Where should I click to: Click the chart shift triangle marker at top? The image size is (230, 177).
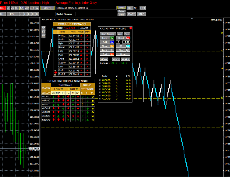[x=192, y=19]
